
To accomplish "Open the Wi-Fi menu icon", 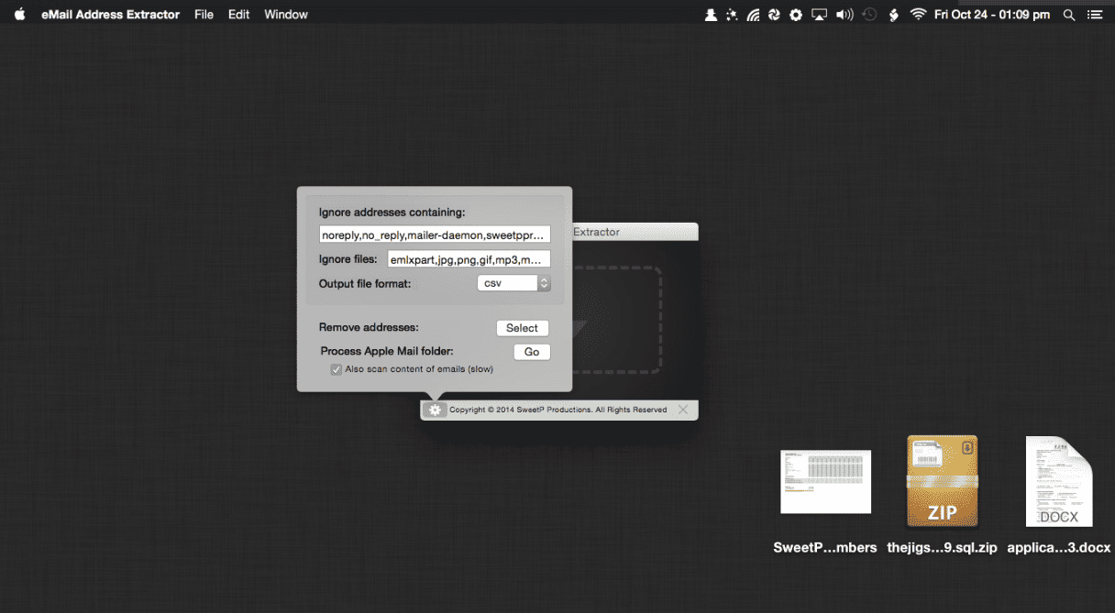I will [918, 15].
